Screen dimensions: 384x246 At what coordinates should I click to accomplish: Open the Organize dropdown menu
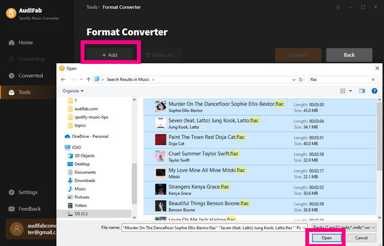click(73, 91)
